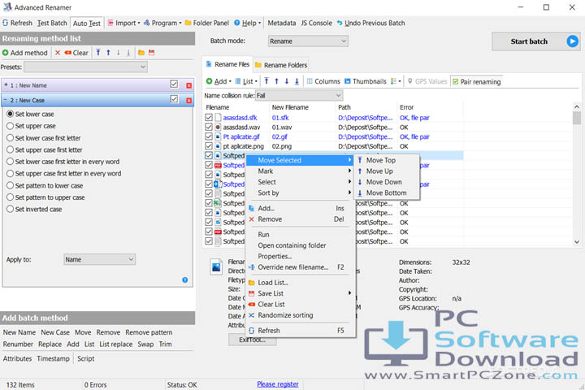This screenshot has width=585, height=390.
Task: Open Batch mode Rename dropdown
Action: (308, 41)
